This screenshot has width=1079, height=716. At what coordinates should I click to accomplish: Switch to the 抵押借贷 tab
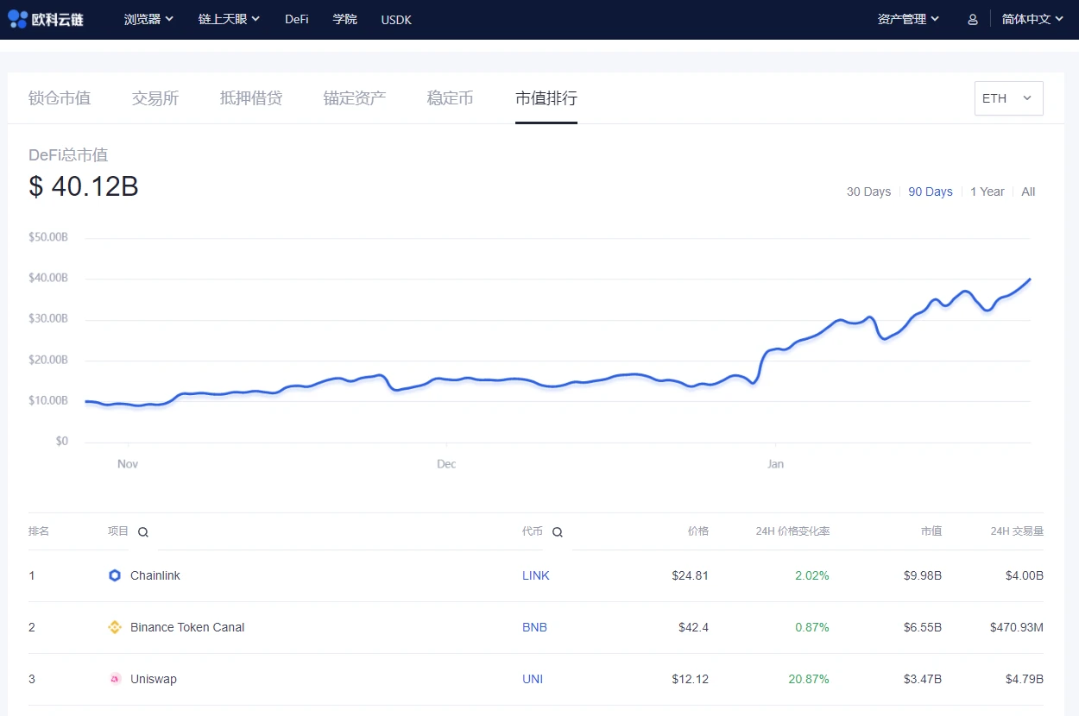251,98
